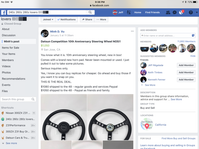The height and width of the screenshot is (149, 199).
Task: Open the 11,660 Members link
Action: click(x=186, y=41)
